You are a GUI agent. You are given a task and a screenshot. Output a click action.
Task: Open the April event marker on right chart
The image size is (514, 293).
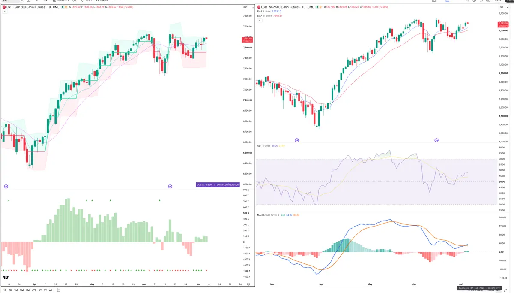pyautogui.click(x=297, y=140)
